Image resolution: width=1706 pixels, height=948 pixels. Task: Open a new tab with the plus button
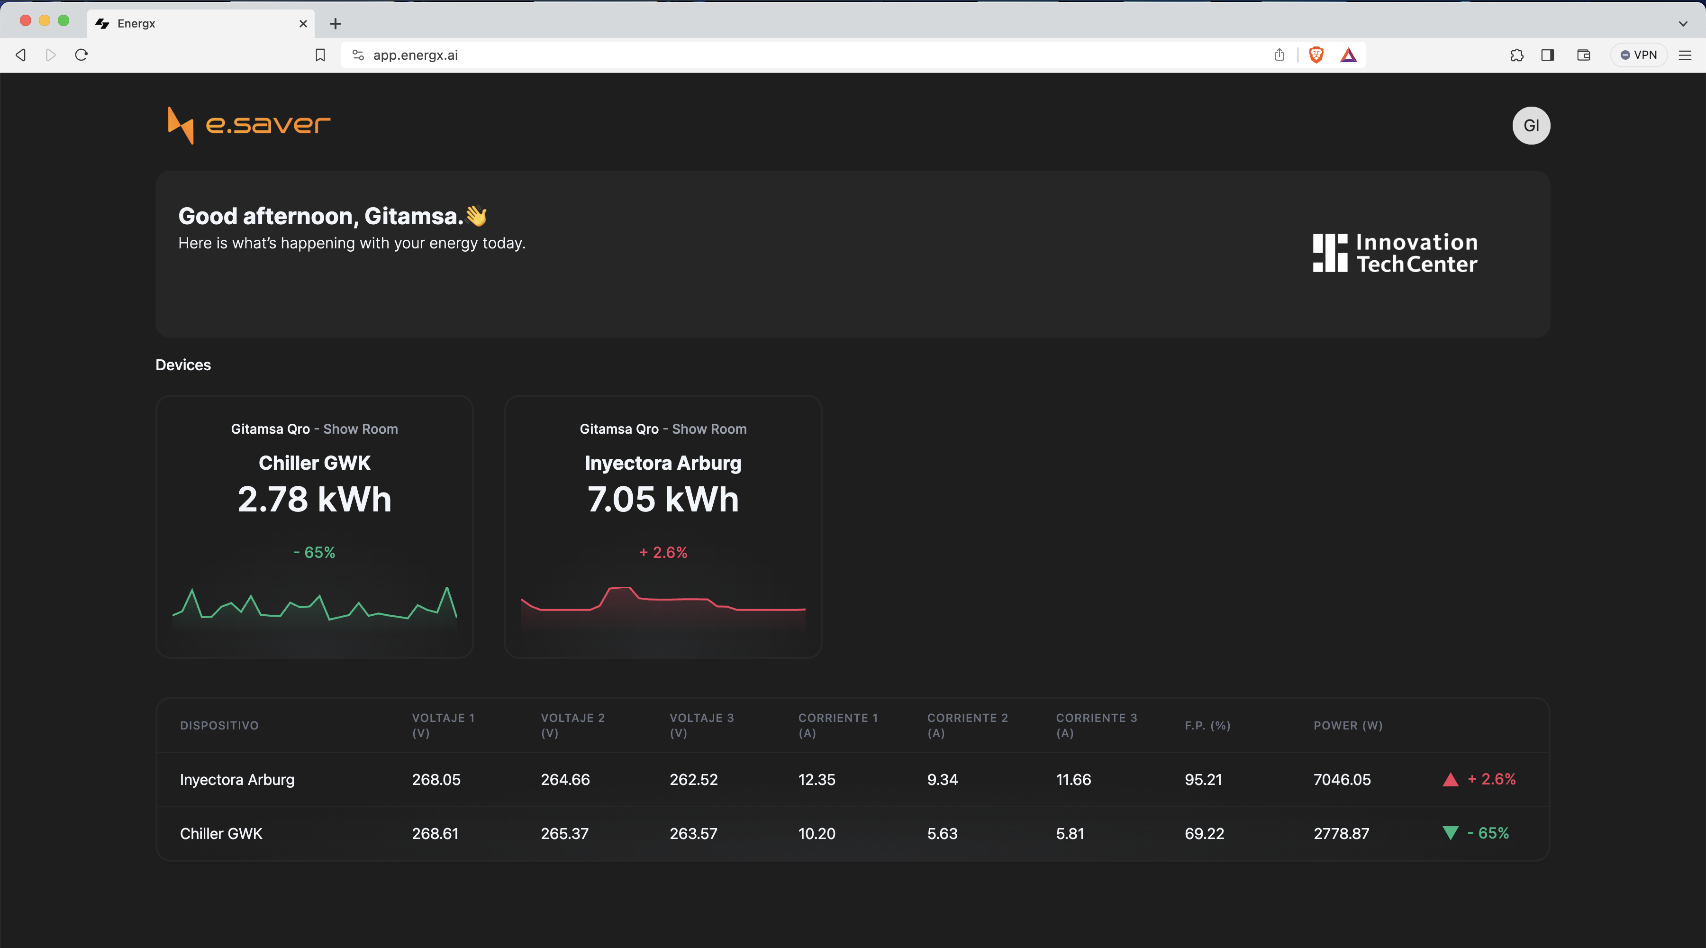click(x=335, y=23)
